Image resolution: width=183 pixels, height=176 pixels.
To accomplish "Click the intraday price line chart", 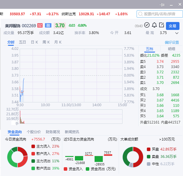I will (x=71, y=75).
